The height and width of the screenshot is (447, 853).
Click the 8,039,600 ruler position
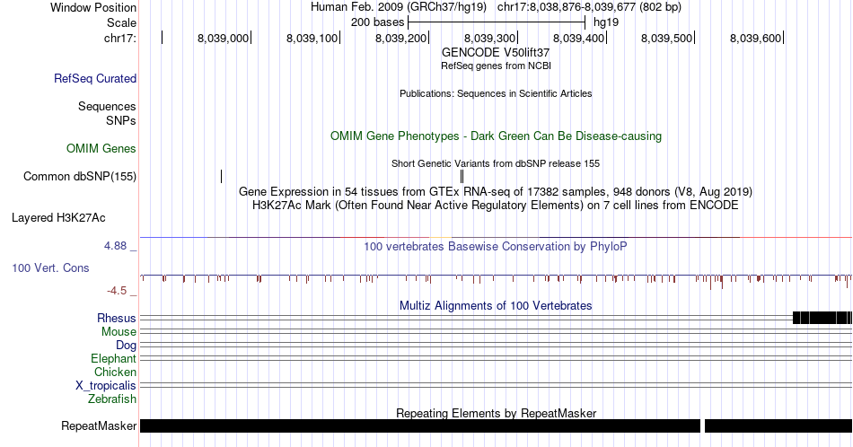point(756,38)
